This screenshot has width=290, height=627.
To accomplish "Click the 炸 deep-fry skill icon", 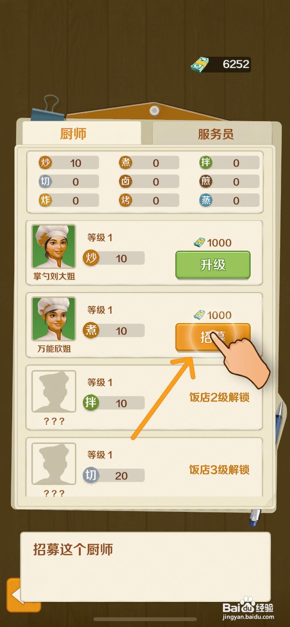I will (x=46, y=200).
